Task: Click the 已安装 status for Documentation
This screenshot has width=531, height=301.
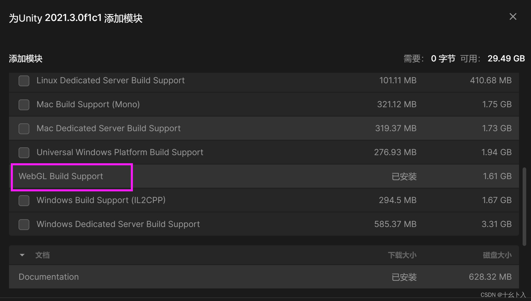Action: (404, 277)
